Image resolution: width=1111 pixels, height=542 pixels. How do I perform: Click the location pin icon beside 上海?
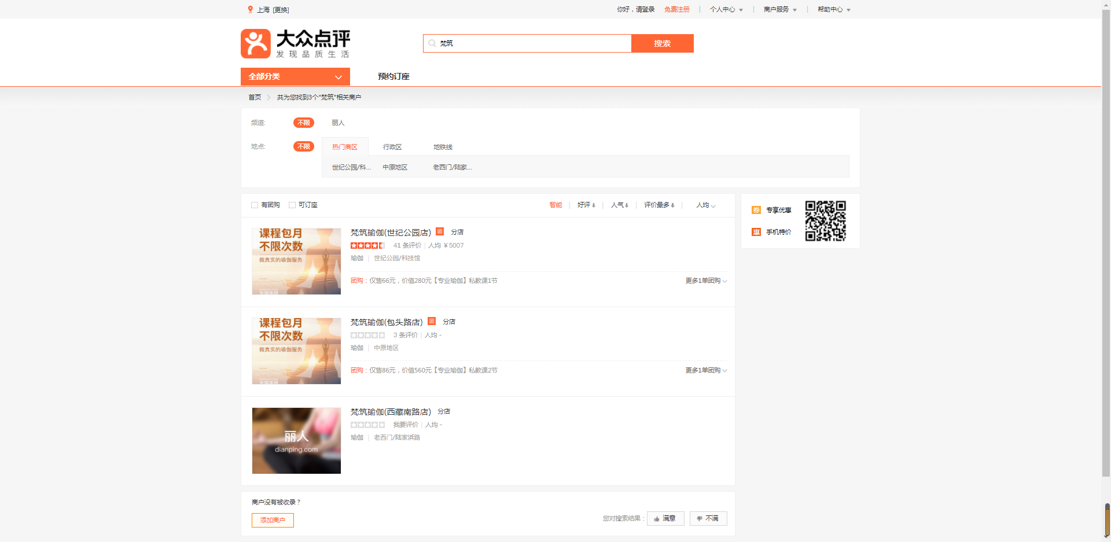coord(250,9)
